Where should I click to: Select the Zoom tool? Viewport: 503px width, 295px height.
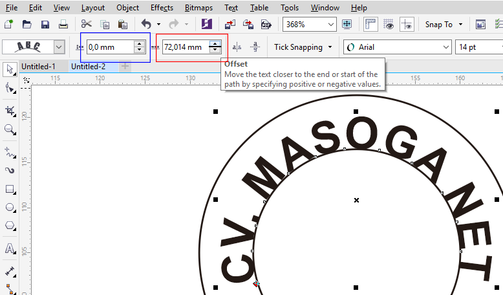tap(10, 129)
